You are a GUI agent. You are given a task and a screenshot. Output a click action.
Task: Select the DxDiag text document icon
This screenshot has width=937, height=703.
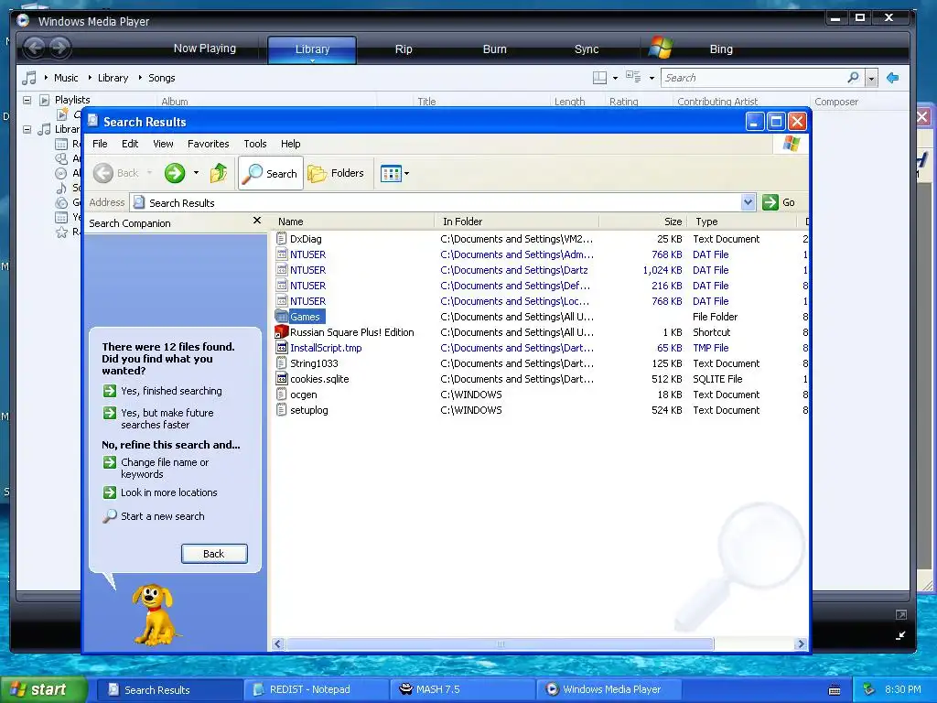pyautogui.click(x=282, y=239)
